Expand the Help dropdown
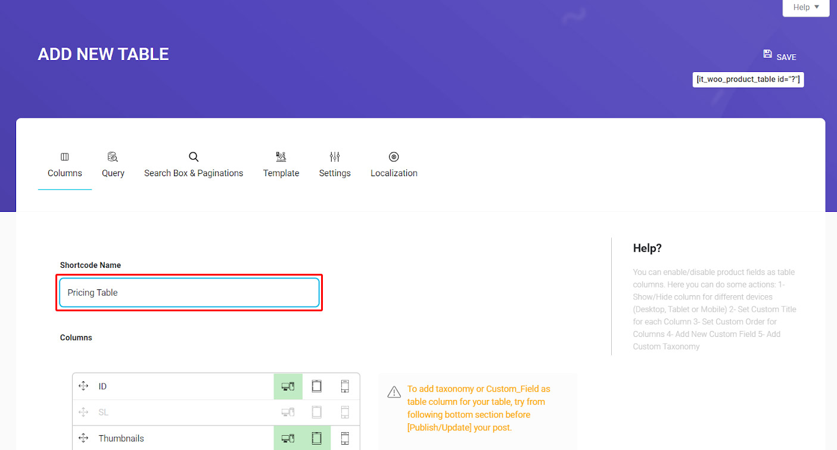Image resolution: width=837 pixels, height=450 pixels. click(805, 8)
